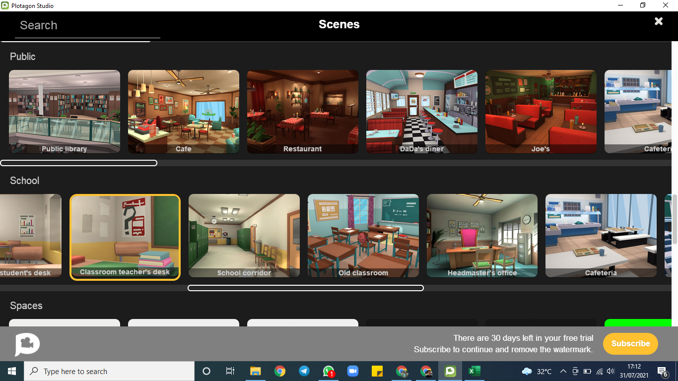The width and height of the screenshot is (678, 381).
Task: Click the vertical scrollbar on the right
Action: pyautogui.click(x=675, y=218)
